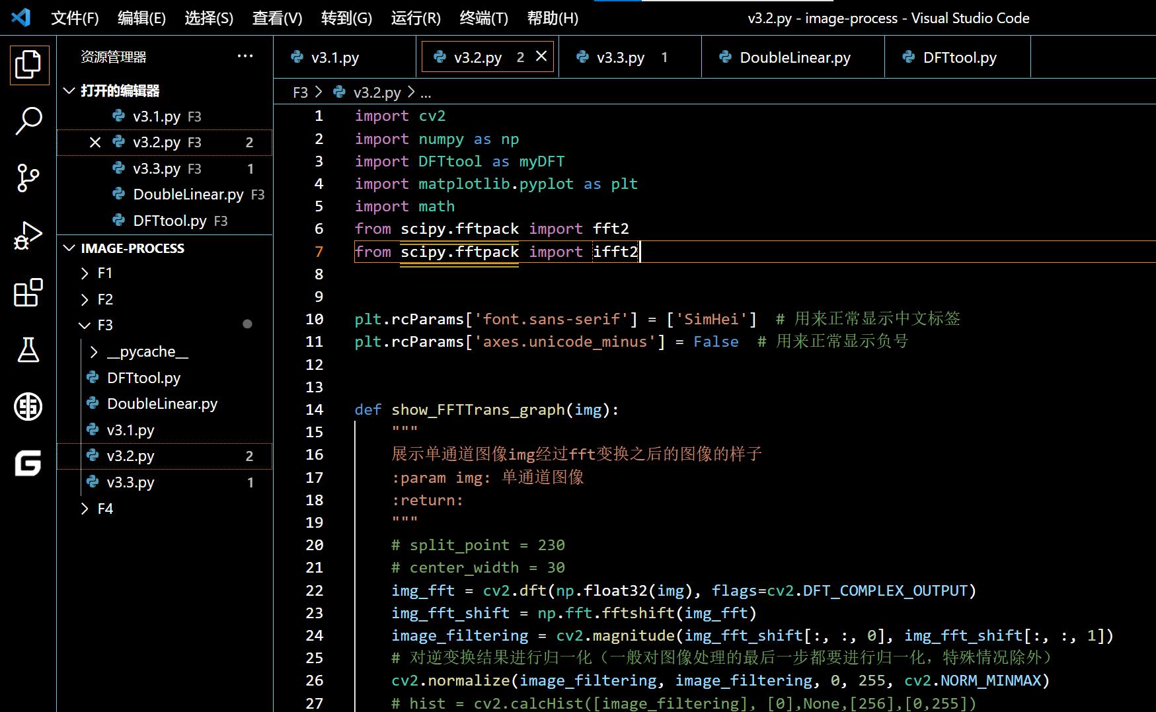Open v3.3.py in the F3 folder tree
Image resolution: width=1156 pixels, height=712 pixels.
(x=164, y=482)
